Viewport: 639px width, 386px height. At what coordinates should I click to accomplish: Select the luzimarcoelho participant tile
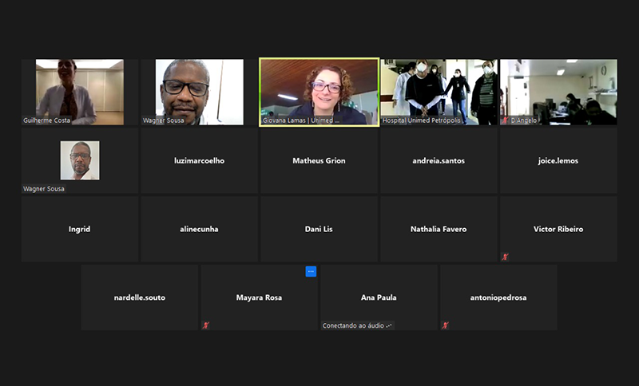pyautogui.click(x=199, y=160)
